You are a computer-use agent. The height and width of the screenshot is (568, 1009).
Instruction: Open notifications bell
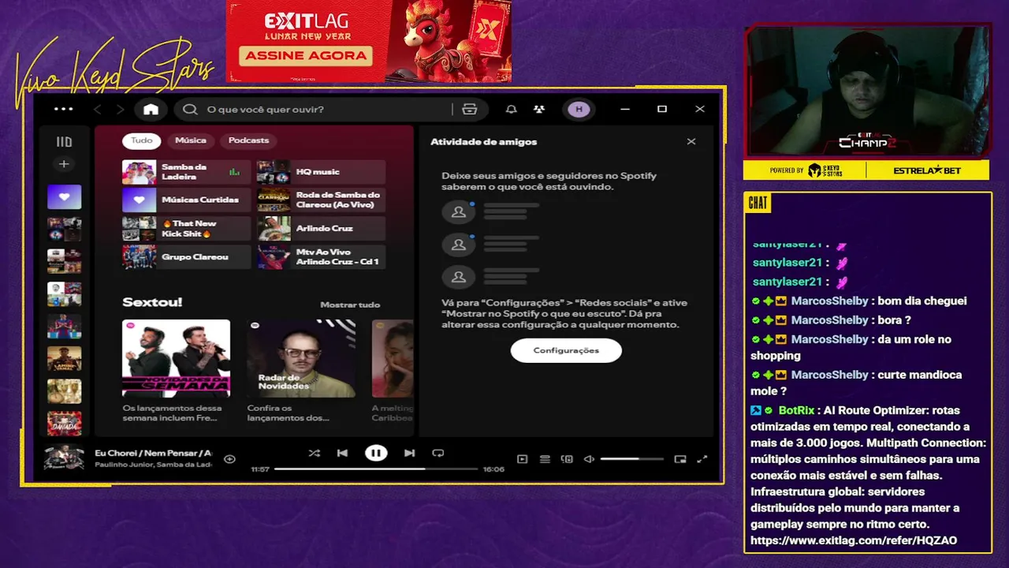pyautogui.click(x=511, y=109)
